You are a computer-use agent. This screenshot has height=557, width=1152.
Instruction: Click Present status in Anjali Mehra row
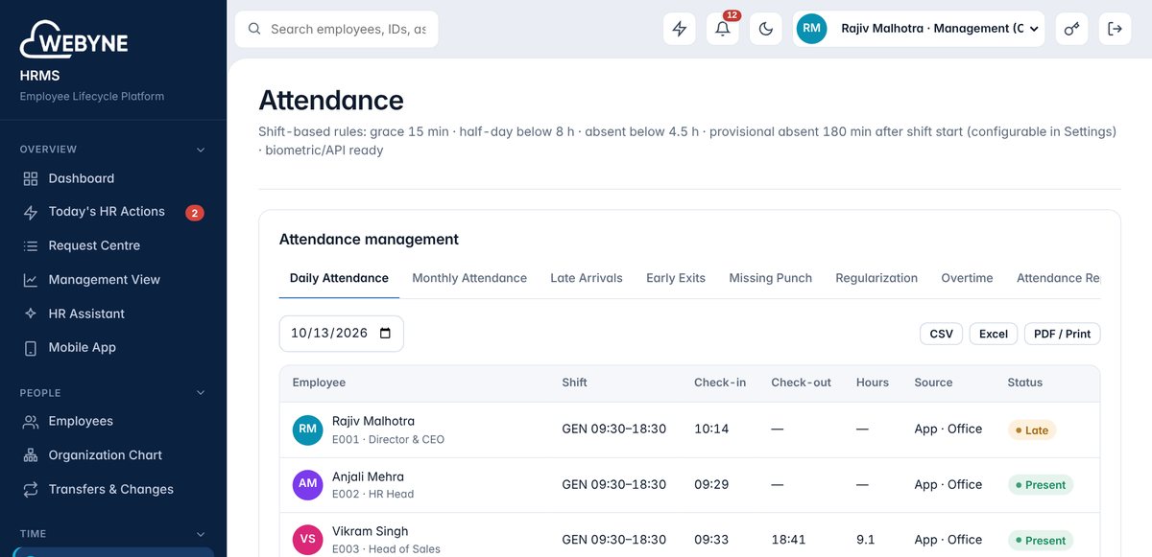click(x=1041, y=485)
